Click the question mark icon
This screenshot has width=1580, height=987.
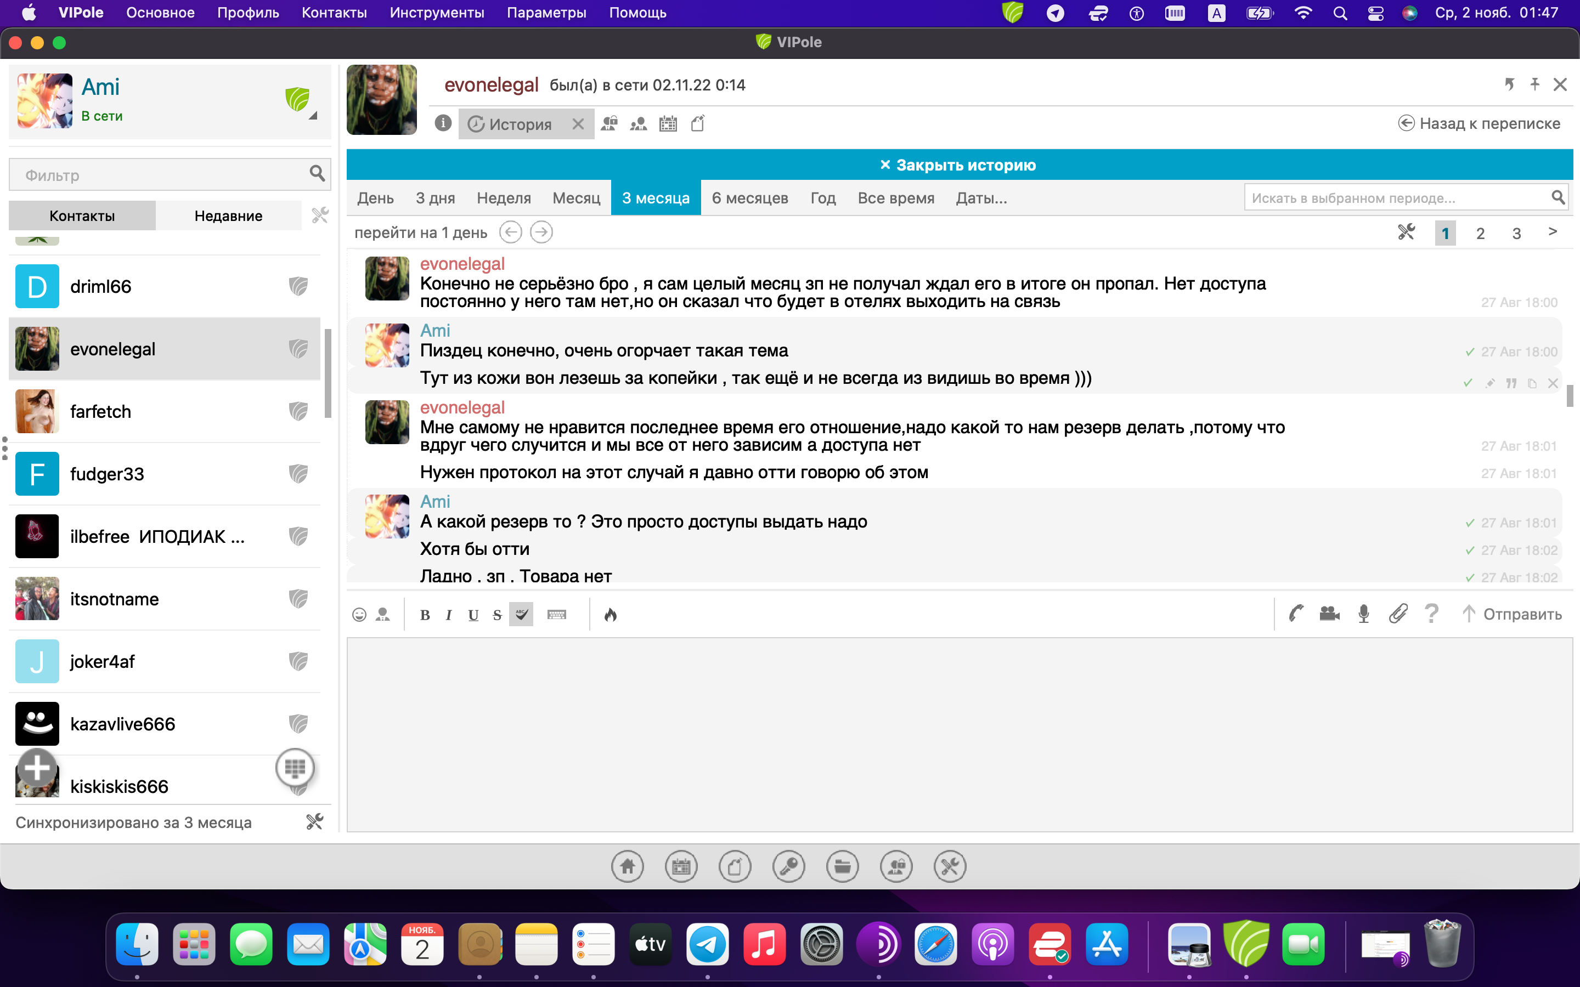click(x=1432, y=614)
